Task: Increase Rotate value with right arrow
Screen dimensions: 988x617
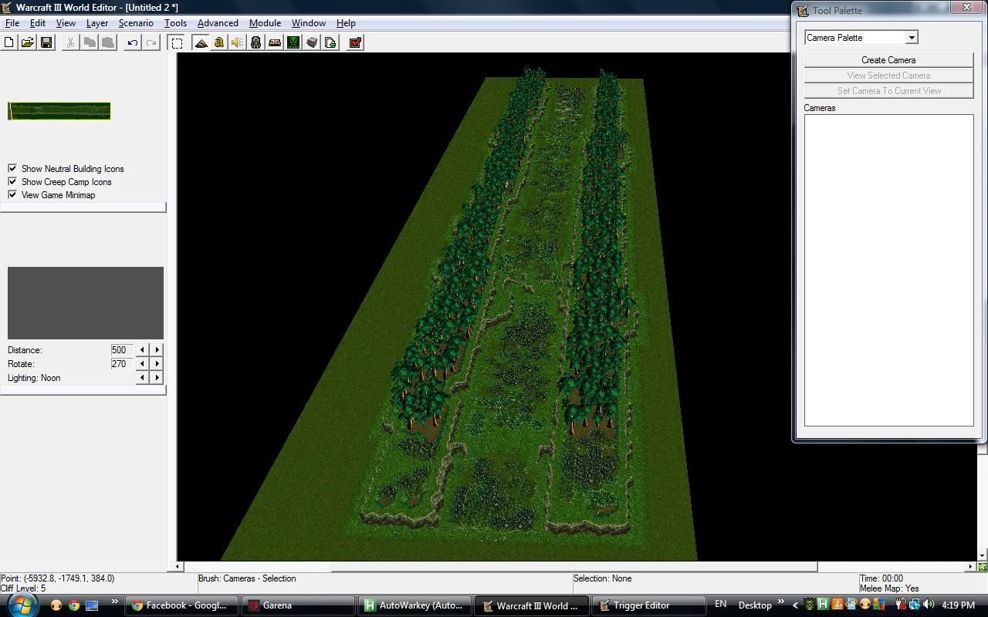Action: (157, 363)
